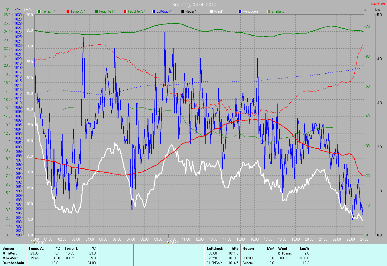Toggle the Luftdruck* legend label

164,11
